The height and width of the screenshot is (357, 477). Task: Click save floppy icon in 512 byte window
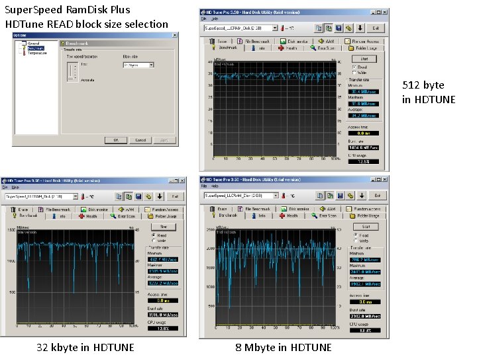click(x=339, y=28)
